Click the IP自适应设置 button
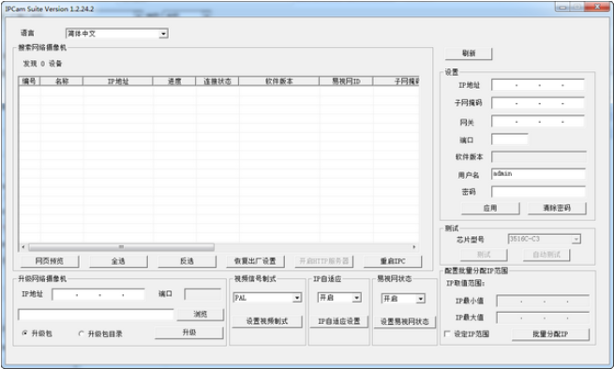Viewport: 614px width, 369px height. click(x=338, y=321)
